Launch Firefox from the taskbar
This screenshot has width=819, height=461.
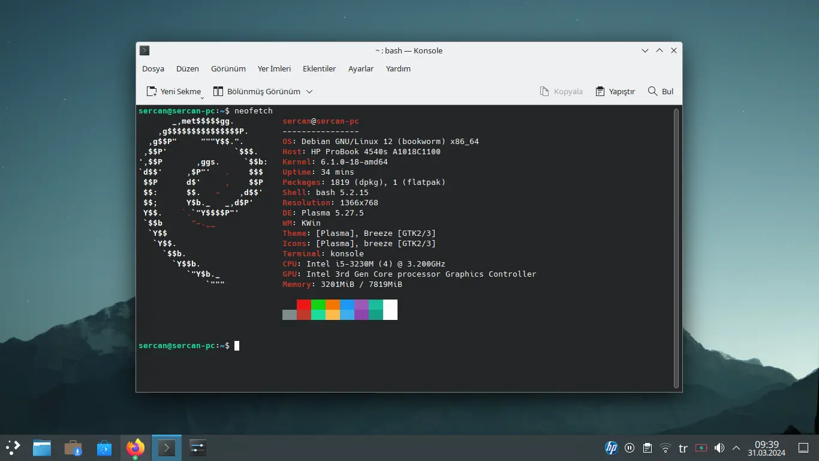click(x=136, y=447)
